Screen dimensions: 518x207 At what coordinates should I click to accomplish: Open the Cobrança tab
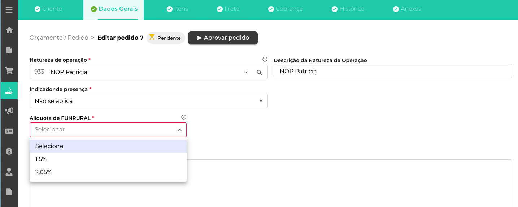click(x=285, y=9)
